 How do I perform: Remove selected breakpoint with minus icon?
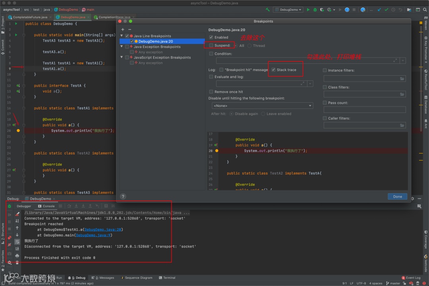(129, 29)
